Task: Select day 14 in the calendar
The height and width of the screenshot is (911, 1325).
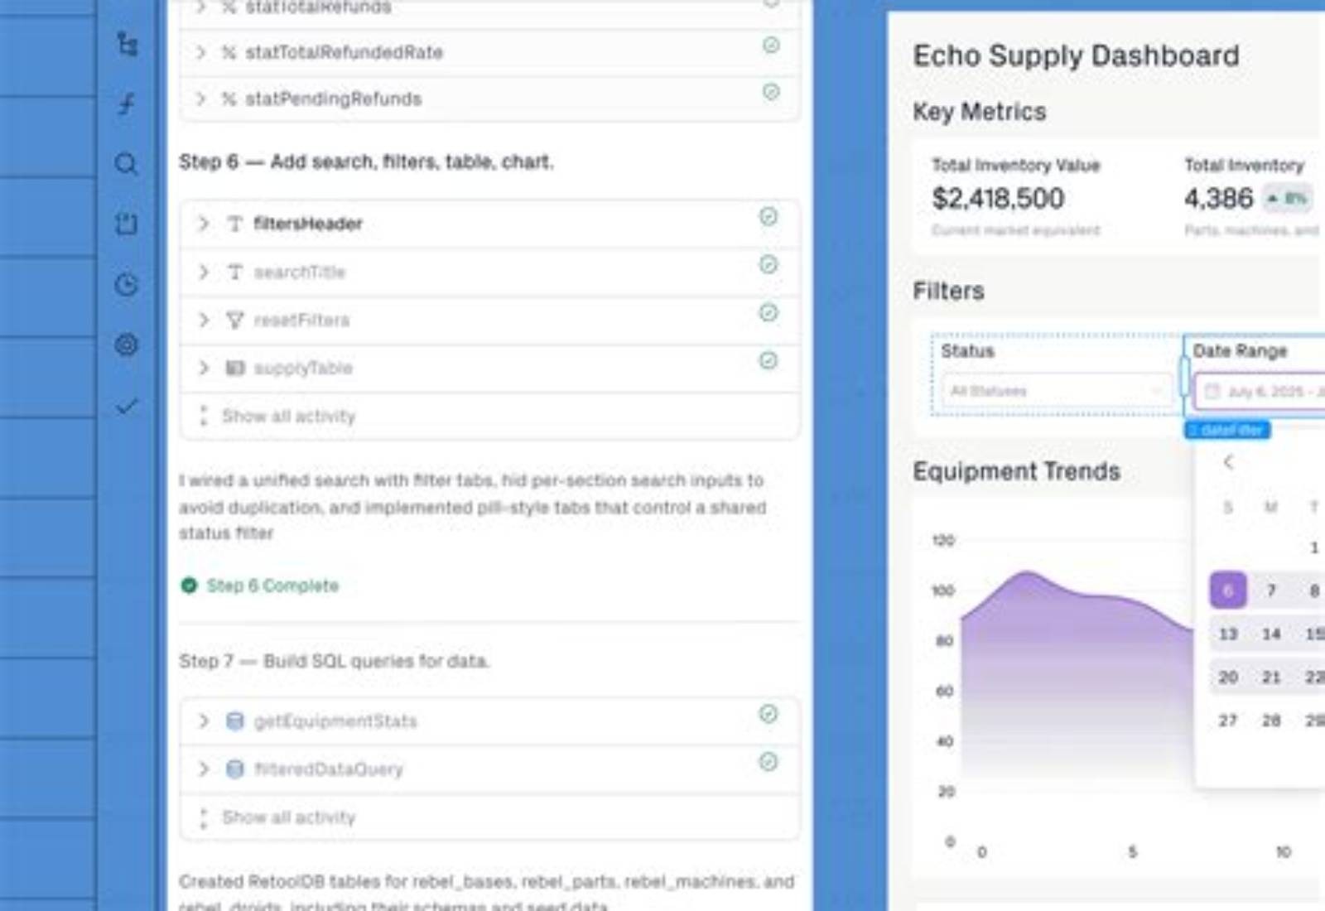Action: tap(1271, 634)
